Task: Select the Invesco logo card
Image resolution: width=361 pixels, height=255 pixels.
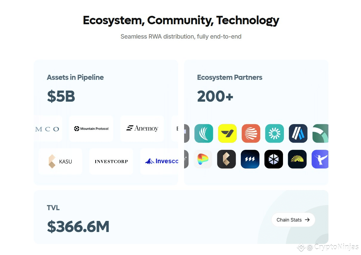Action: click(159, 161)
